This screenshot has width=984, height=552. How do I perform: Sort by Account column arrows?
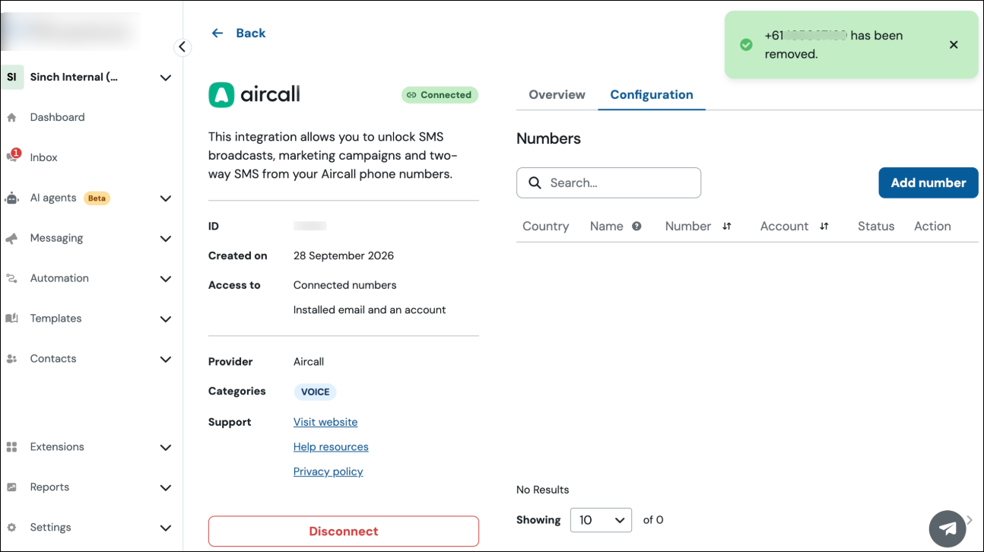(x=824, y=226)
